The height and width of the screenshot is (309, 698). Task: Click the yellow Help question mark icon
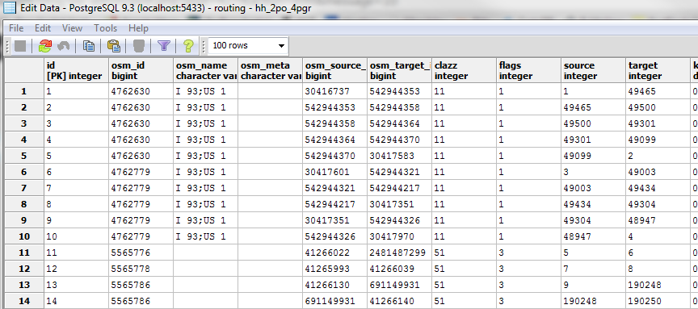188,46
